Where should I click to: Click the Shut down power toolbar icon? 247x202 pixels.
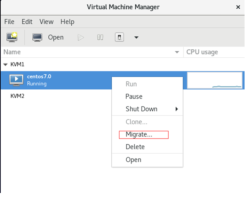pos(119,37)
